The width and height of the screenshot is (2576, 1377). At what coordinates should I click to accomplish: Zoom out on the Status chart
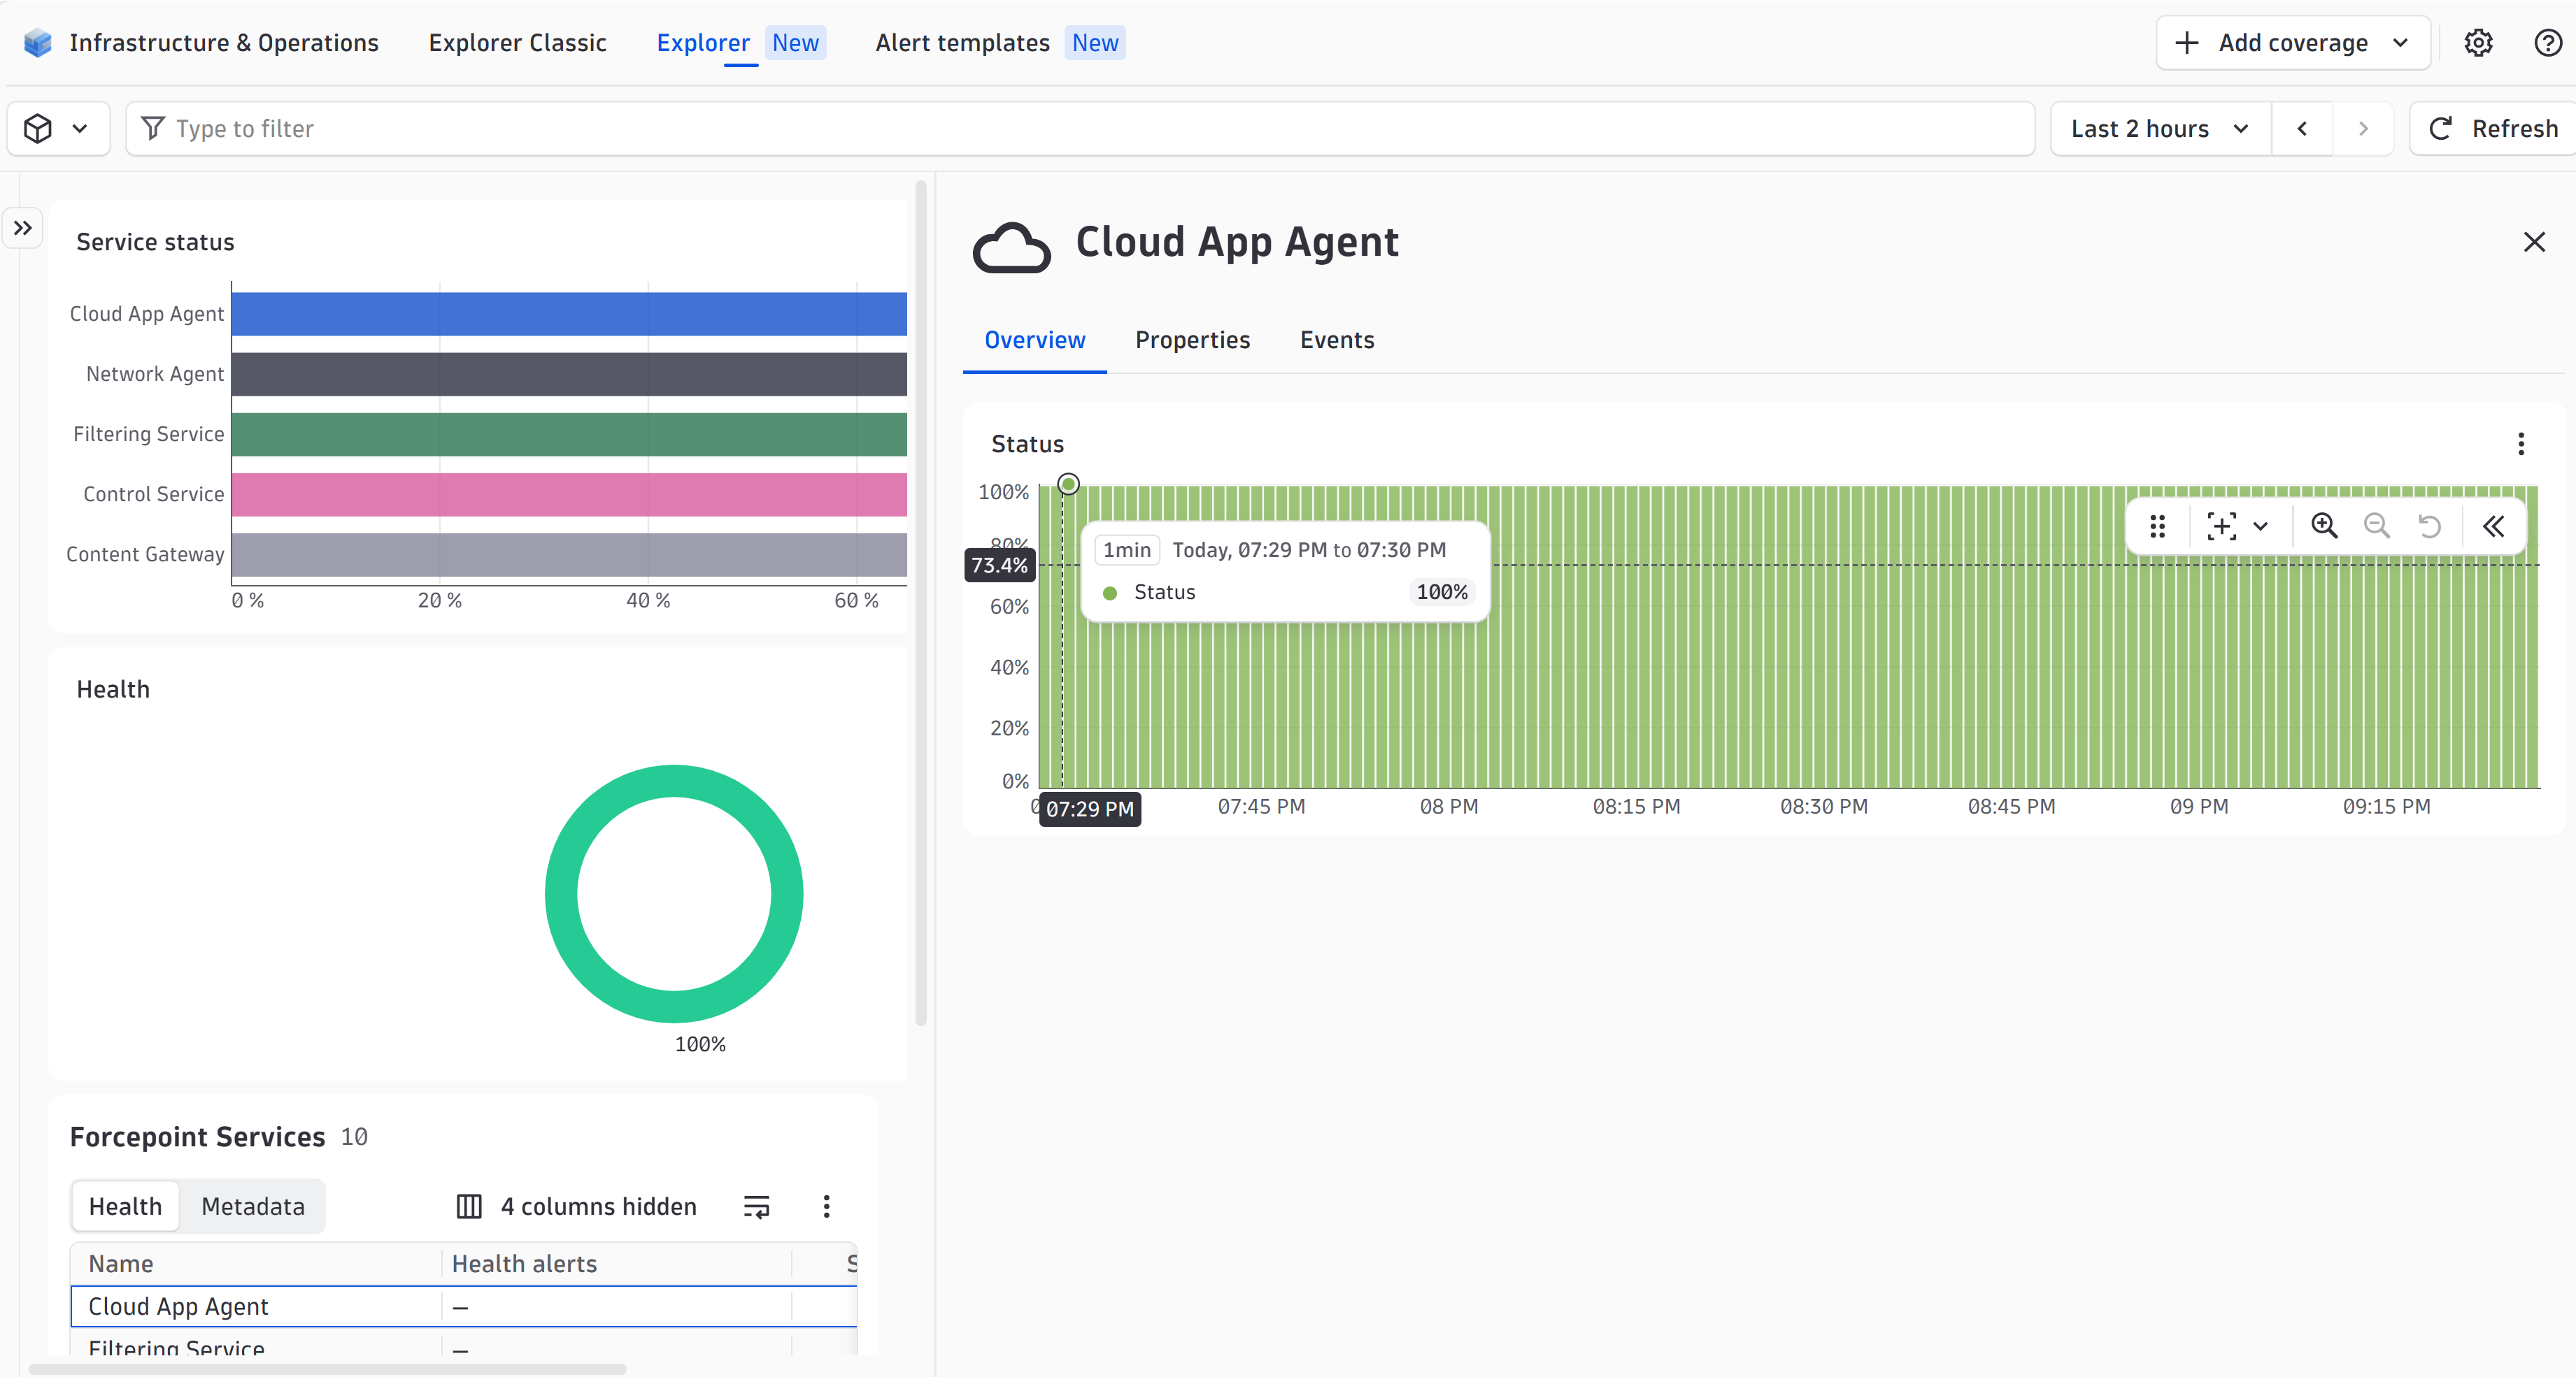tap(2376, 526)
